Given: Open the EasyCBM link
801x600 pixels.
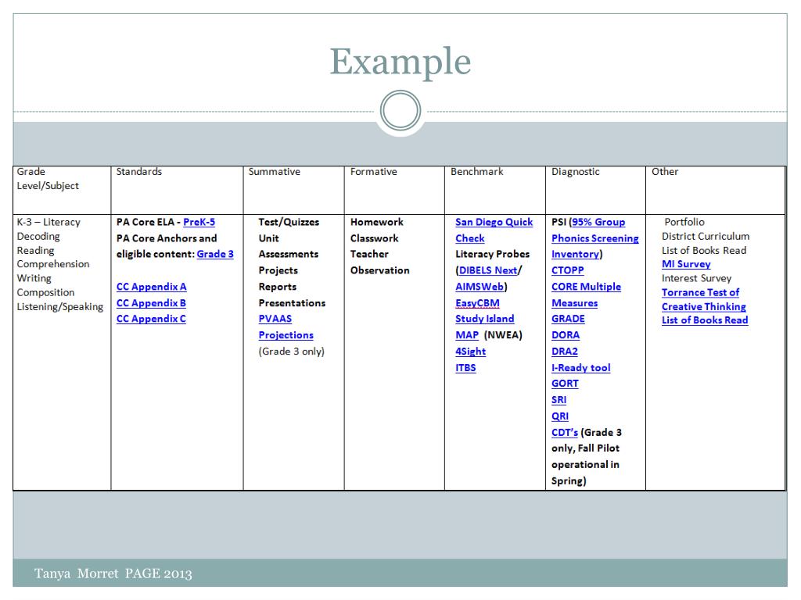Looking at the screenshot, I should 477,303.
